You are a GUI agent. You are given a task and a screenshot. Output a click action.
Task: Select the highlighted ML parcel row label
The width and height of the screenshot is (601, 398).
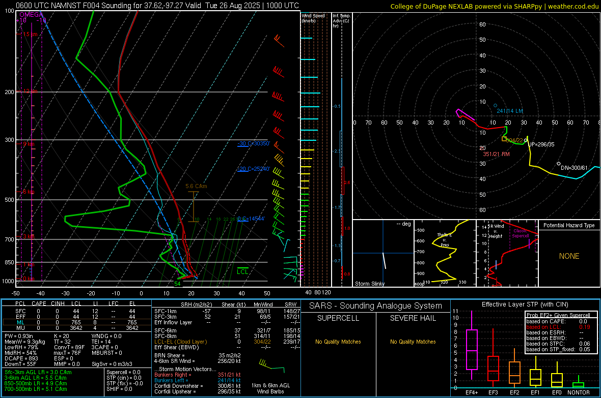pos(20,322)
